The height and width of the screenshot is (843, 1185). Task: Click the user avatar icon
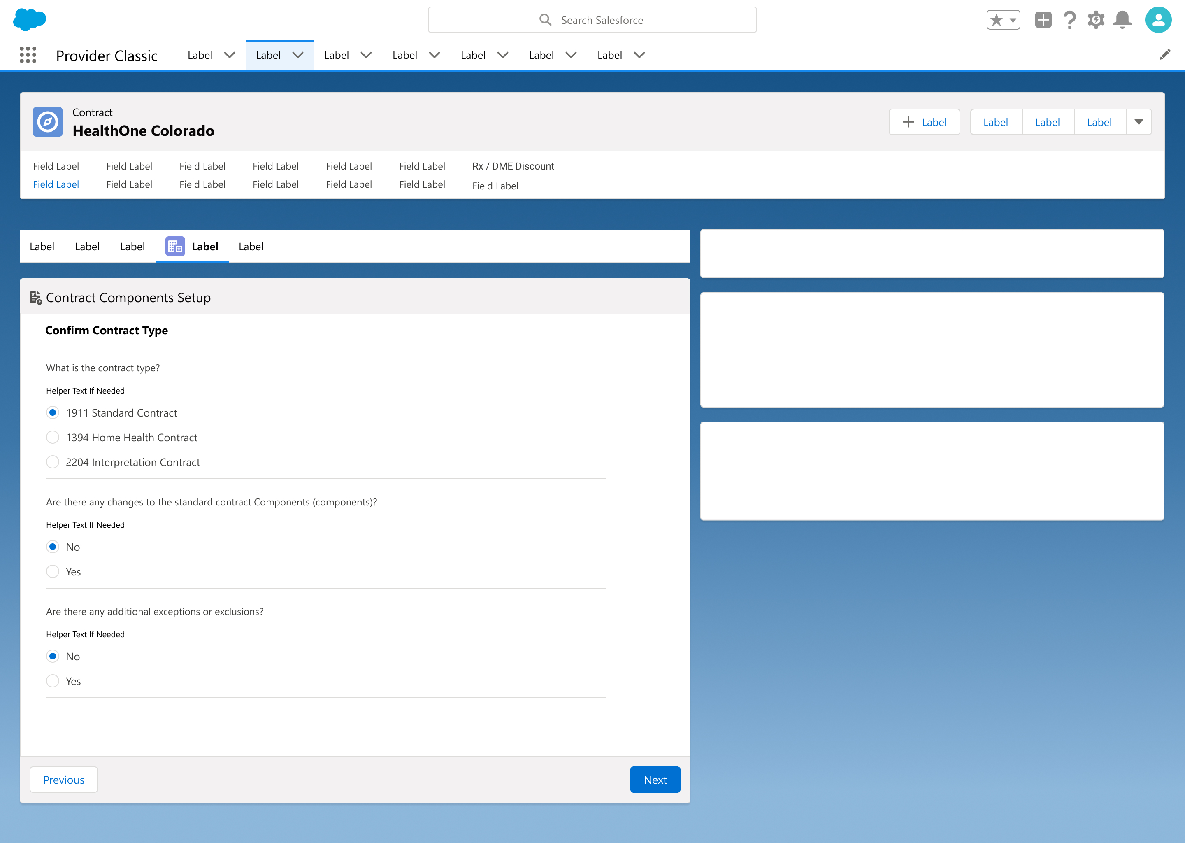1159,20
